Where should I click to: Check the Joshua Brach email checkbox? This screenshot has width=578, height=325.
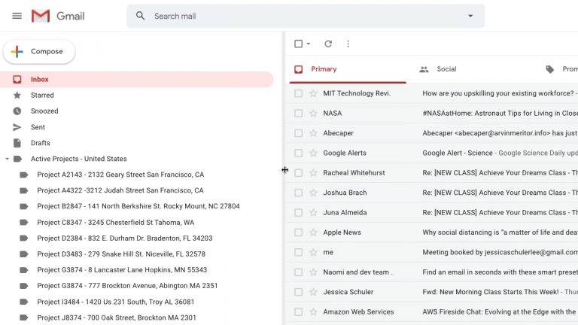point(299,193)
